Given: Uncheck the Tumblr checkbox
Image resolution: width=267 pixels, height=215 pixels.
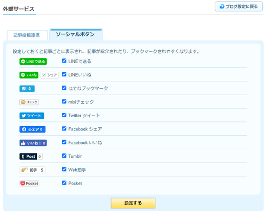Looking at the screenshot, I should coord(64,156).
